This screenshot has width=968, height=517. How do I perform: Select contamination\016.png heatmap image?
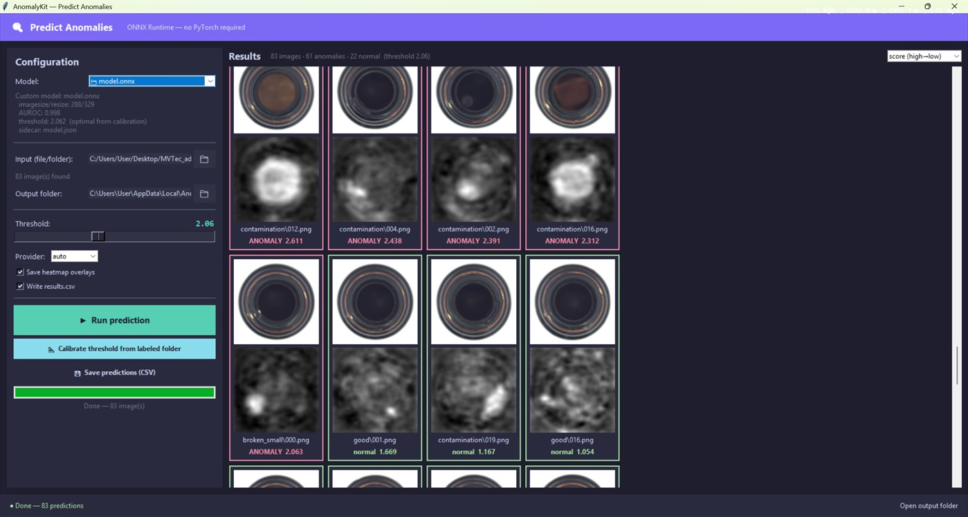point(572,179)
